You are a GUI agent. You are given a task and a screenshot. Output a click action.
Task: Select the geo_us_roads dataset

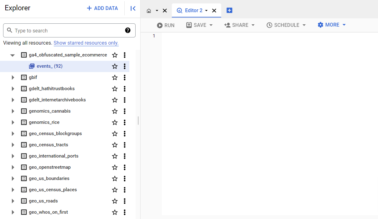coord(43,201)
